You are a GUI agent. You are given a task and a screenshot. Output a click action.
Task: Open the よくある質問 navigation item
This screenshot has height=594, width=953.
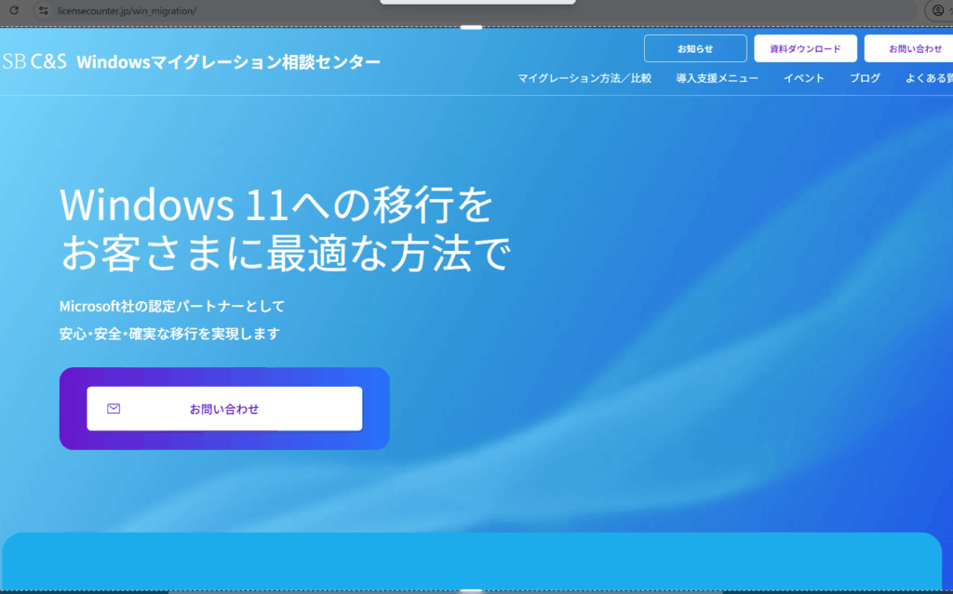point(928,78)
